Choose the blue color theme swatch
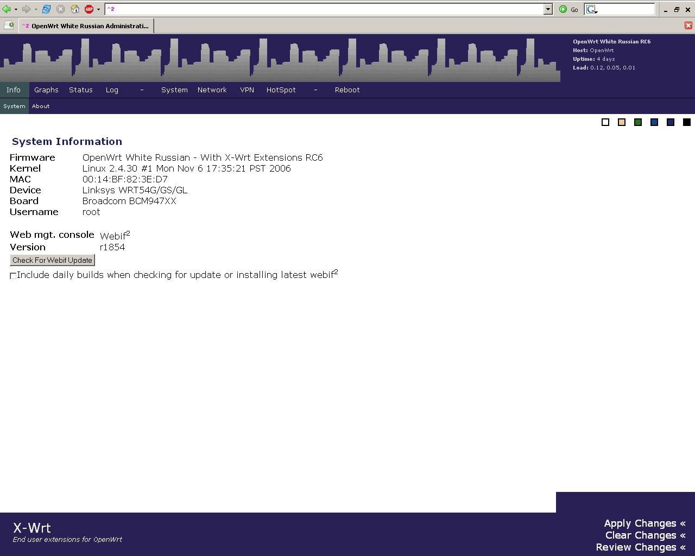 [654, 122]
